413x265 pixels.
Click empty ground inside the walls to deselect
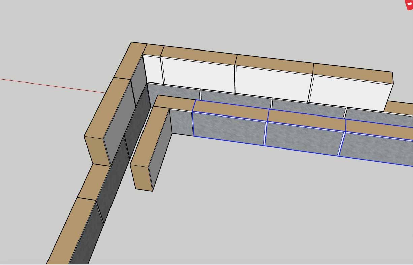point(253,202)
